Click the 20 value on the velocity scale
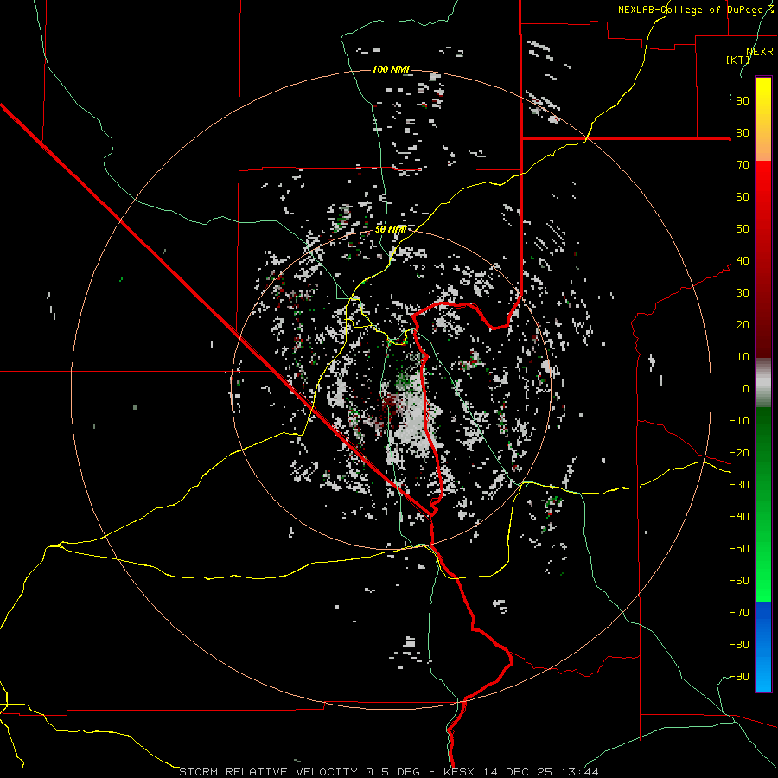The height and width of the screenshot is (778, 778). (x=743, y=325)
